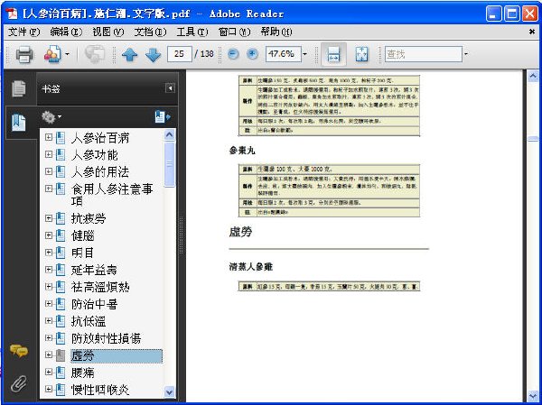This screenshot has width=542, height=405.
Task: Go to next page with down arrow
Action: [153, 54]
